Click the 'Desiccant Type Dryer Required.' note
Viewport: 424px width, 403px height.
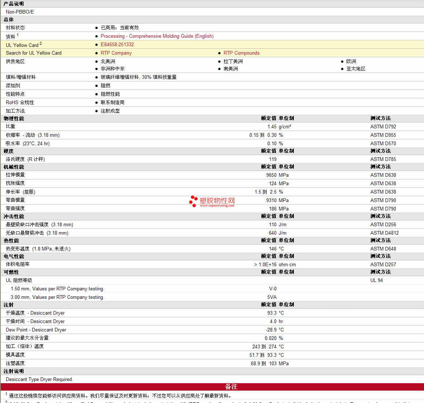[40, 379]
